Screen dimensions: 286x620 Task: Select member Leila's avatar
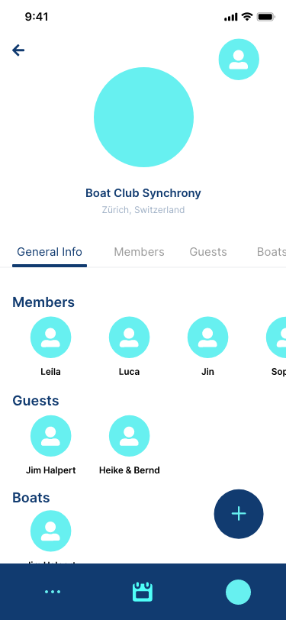pyautogui.click(x=50, y=337)
